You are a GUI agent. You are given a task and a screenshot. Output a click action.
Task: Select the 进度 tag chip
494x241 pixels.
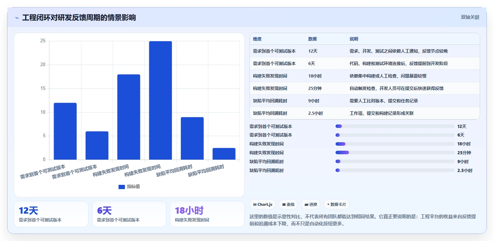point(311,204)
